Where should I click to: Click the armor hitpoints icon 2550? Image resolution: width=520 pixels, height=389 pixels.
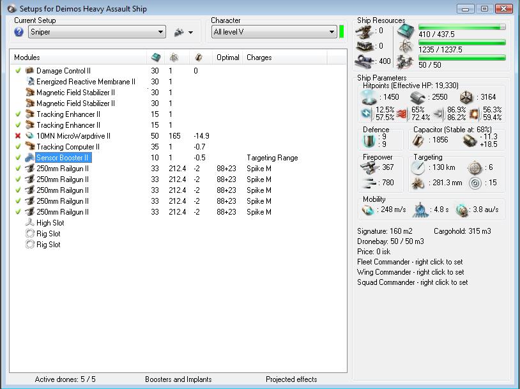pos(418,98)
